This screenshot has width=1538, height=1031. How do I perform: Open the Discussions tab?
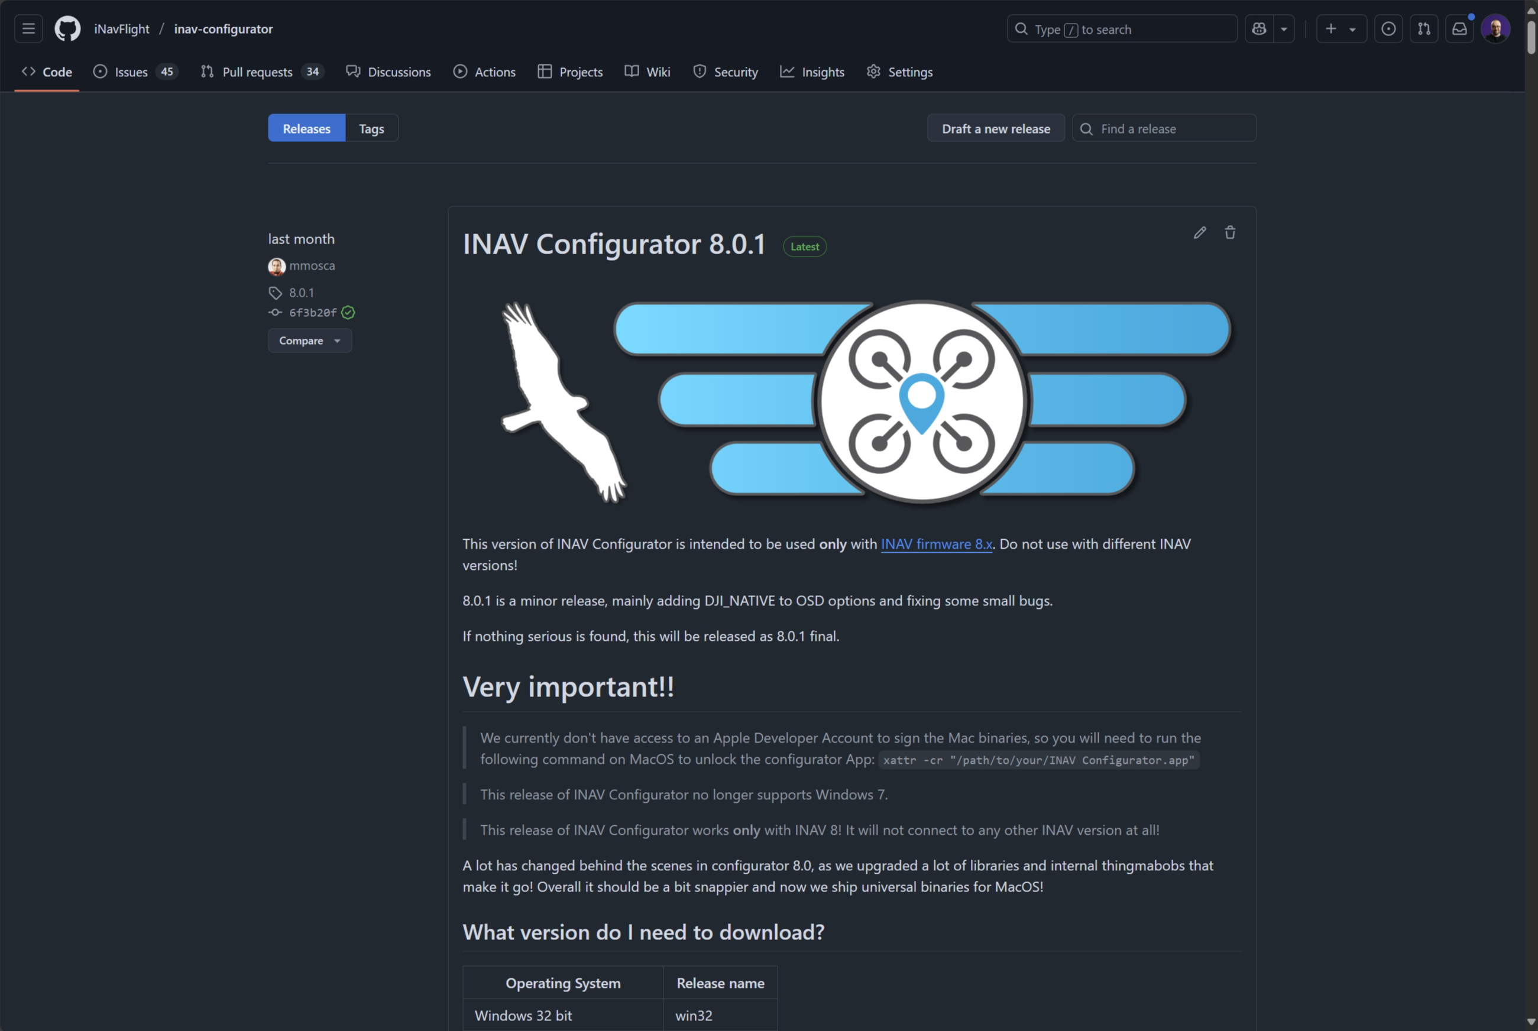tap(388, 72)
